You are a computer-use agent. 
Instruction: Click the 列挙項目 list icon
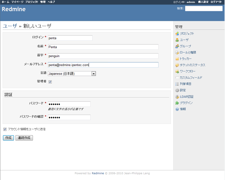coord(177,84)
